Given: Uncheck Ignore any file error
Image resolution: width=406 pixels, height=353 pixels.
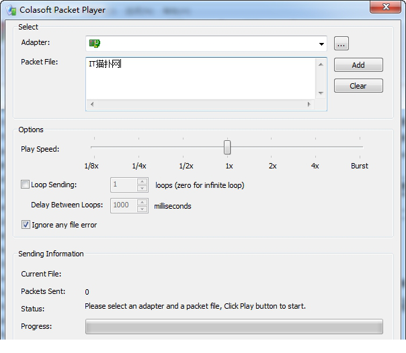Looking at the screenshot, I should pyautogui.click(x=26, y=225).
